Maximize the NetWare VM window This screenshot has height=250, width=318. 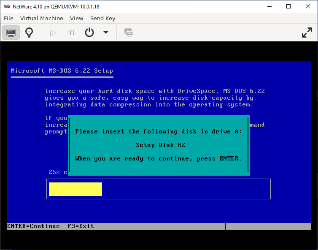288,6
